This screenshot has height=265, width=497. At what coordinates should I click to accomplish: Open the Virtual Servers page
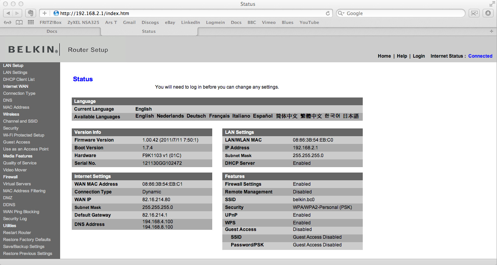17,184
